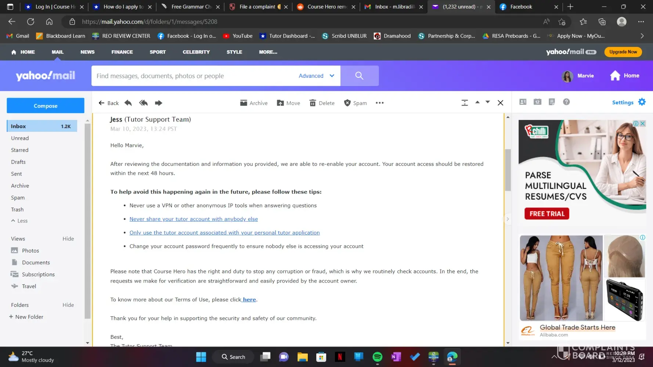Expand the Advanced search dropdown

tap(316, 76)
